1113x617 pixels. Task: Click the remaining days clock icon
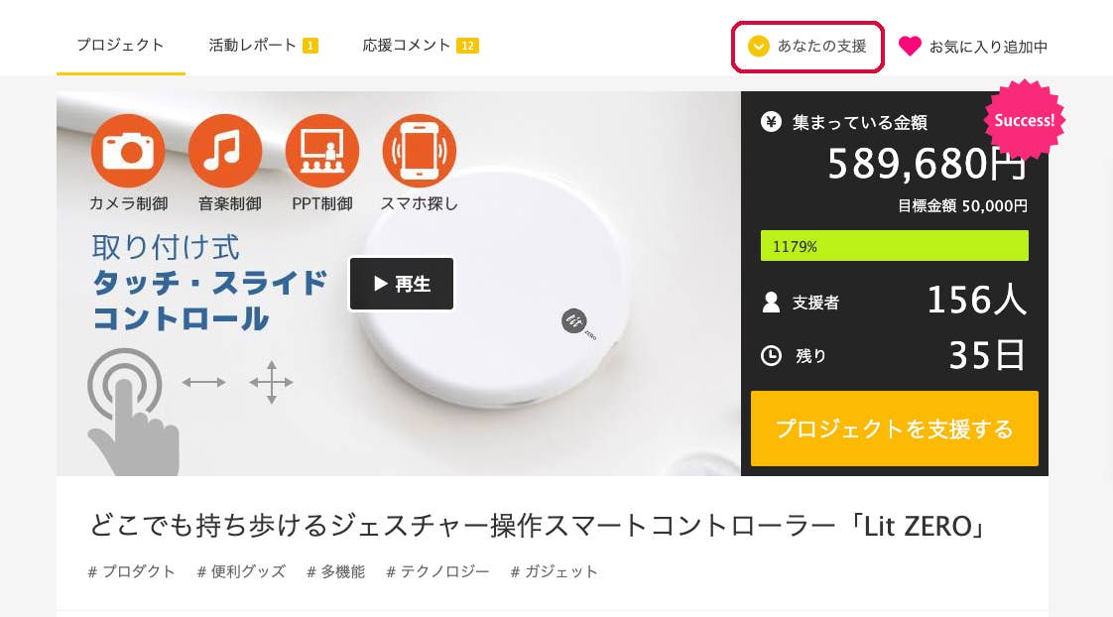[771, 355]
